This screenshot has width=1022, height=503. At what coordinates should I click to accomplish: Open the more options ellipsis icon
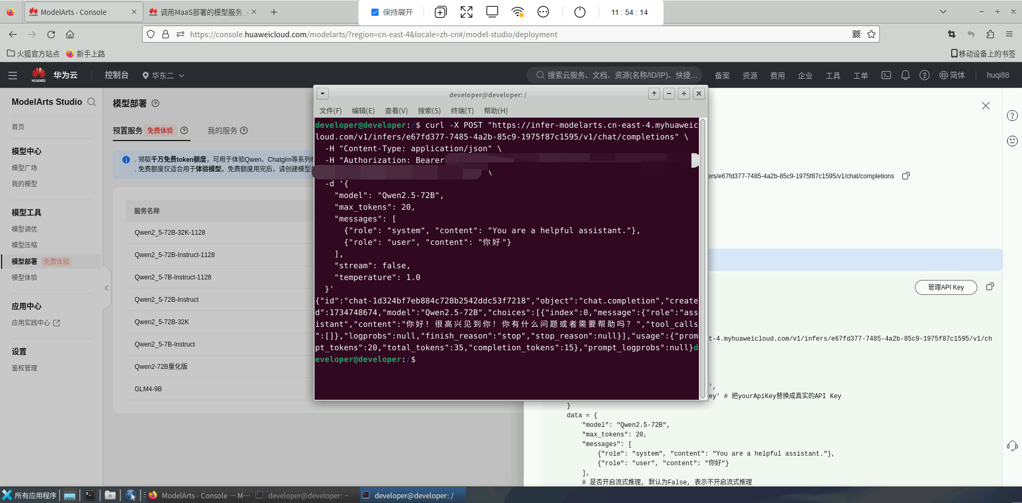point(543,12)
